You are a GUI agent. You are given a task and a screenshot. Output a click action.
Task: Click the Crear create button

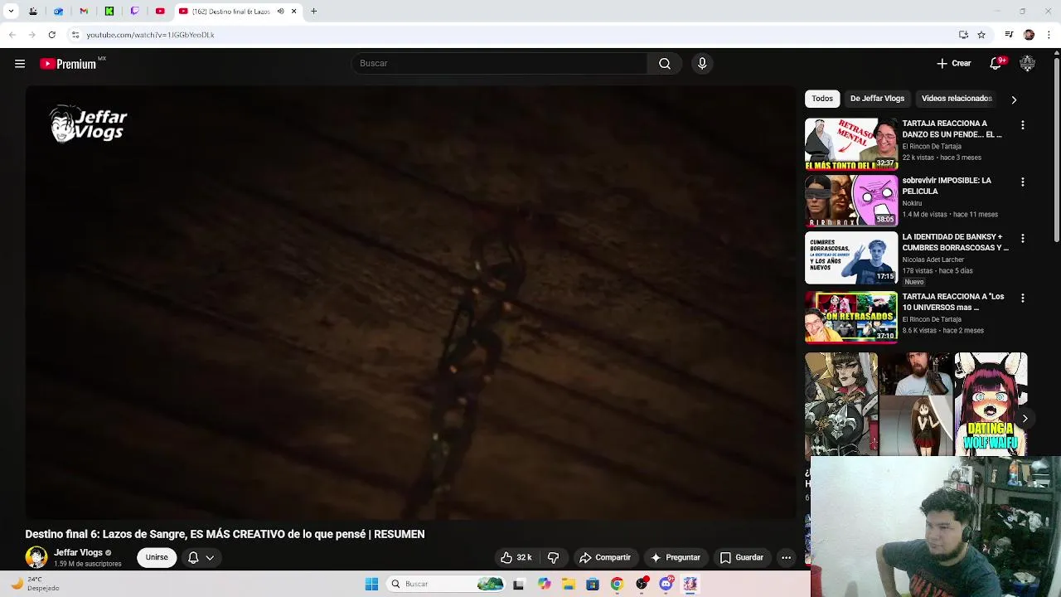point(954,64)
